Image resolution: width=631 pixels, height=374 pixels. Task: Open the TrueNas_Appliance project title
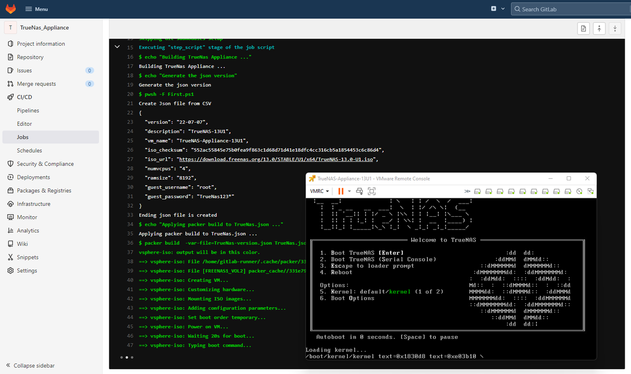point(44,27)
